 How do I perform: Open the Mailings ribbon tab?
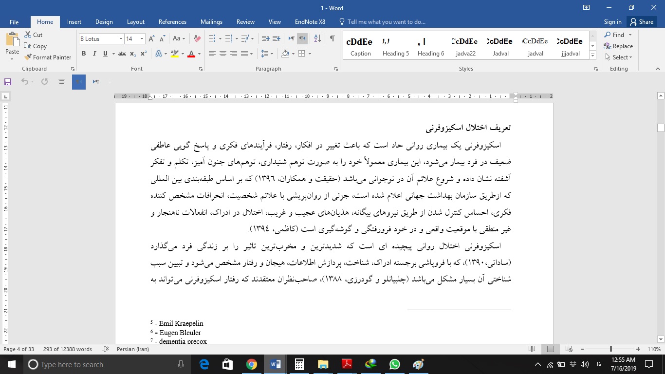[x=211, y=22]
